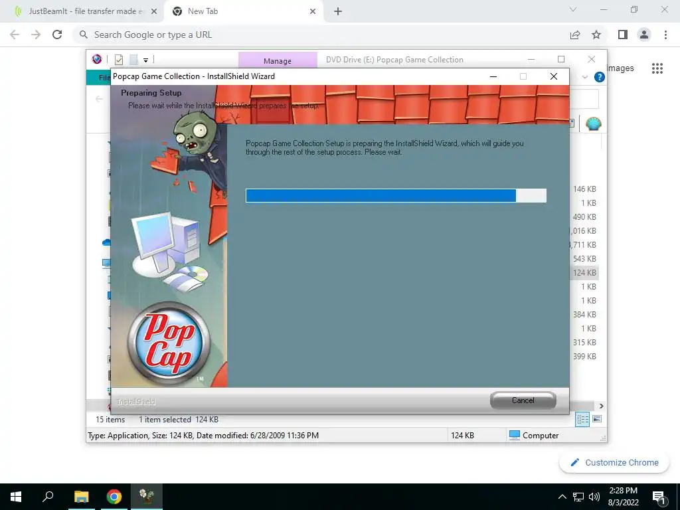Viewport: 680px width, 510px height.
Task: Select the highlighted 124 KB file row
Action: [x=584, y=273]
